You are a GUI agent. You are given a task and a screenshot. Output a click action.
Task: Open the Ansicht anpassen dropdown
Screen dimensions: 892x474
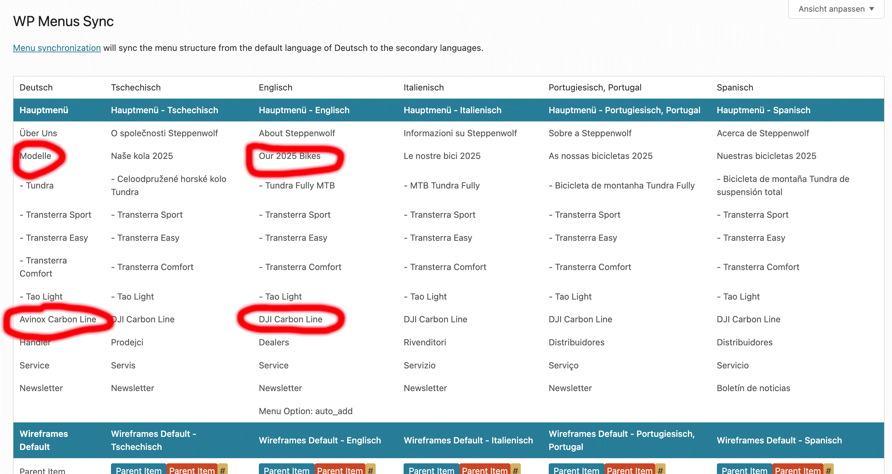point(836,9)
